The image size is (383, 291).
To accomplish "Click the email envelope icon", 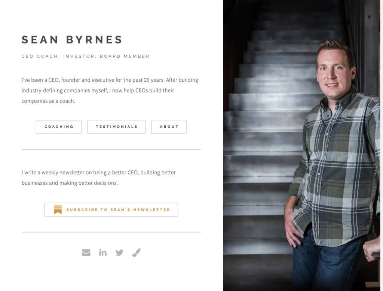I will pos(86,252).
